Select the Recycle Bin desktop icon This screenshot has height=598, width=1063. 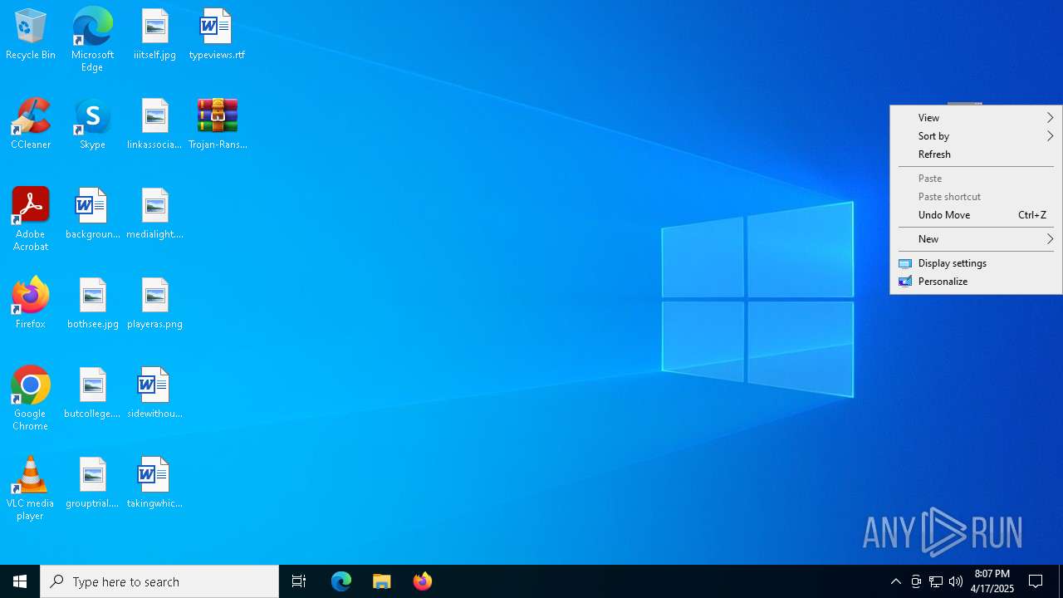click(31, 35)
